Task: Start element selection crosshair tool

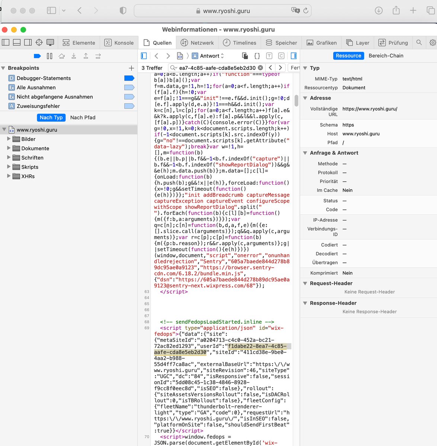Action: pos(39,43)
